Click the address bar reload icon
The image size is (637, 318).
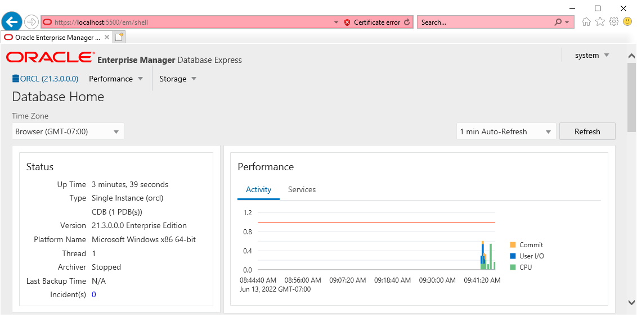407,22
